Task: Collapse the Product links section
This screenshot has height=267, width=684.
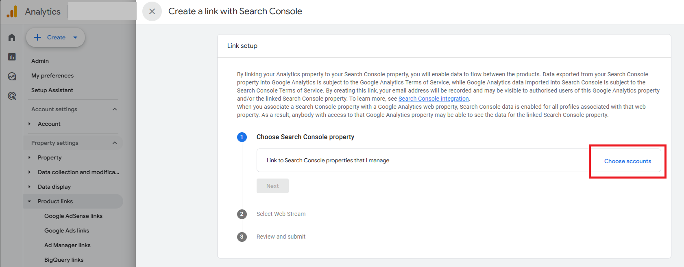Action: click(29, 201)
